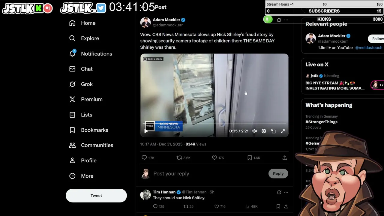This screenshot has height=216, width=384.
Task: Click the Home house icon
Action: (72, 23)
